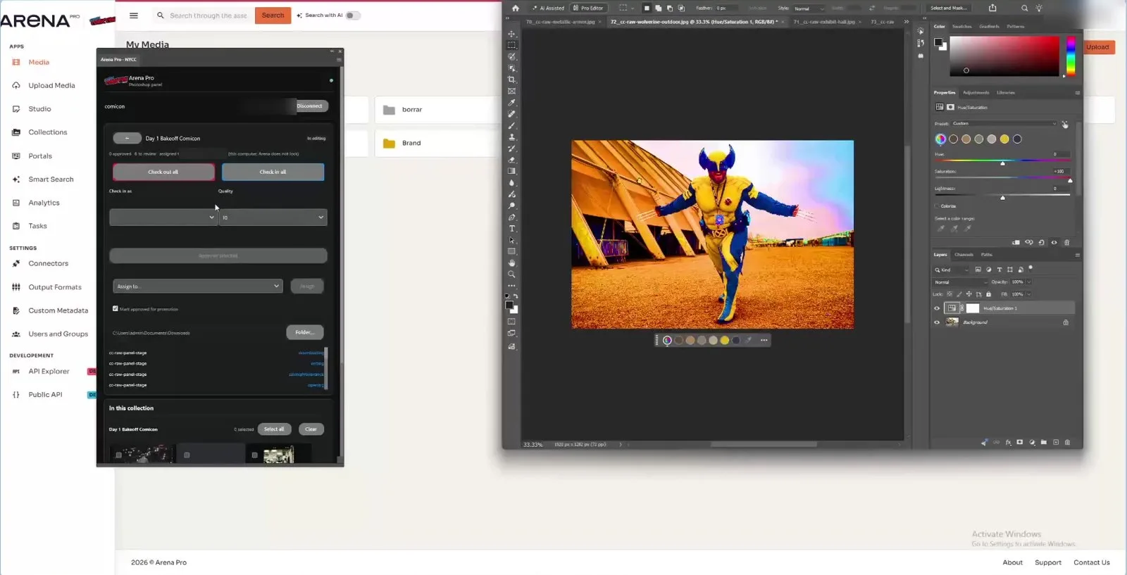Select the Clone Stamp tool
Screen dimensions: 1127x575
click(x=512, y=137)
